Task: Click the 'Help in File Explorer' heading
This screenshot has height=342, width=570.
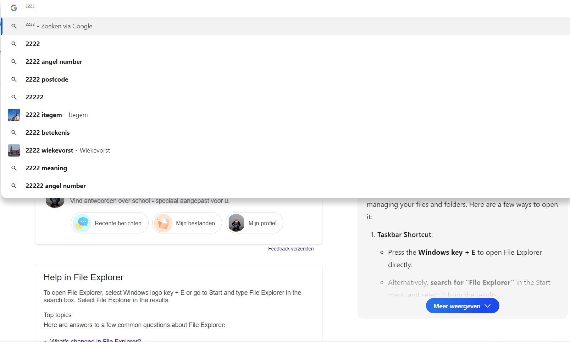Action: (83, 277)
